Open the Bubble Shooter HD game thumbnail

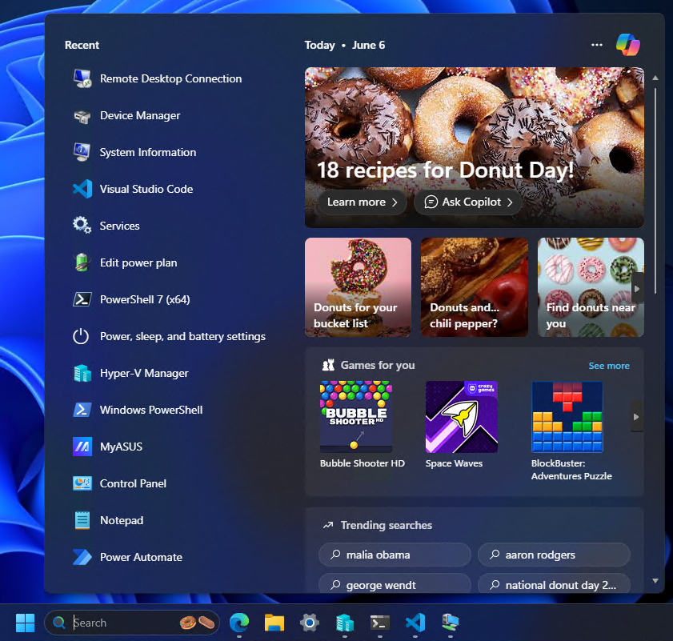[x=356, y=416]
